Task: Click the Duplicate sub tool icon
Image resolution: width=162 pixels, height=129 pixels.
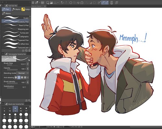Action: (x=26, y=50)
